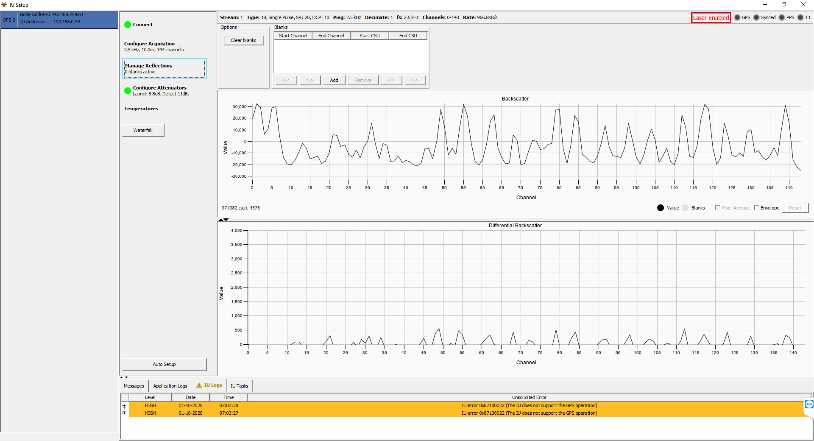The height and width of the screenshot is (441, 814).
Task: Click the Auto Setup button
Action: (164, 364)
